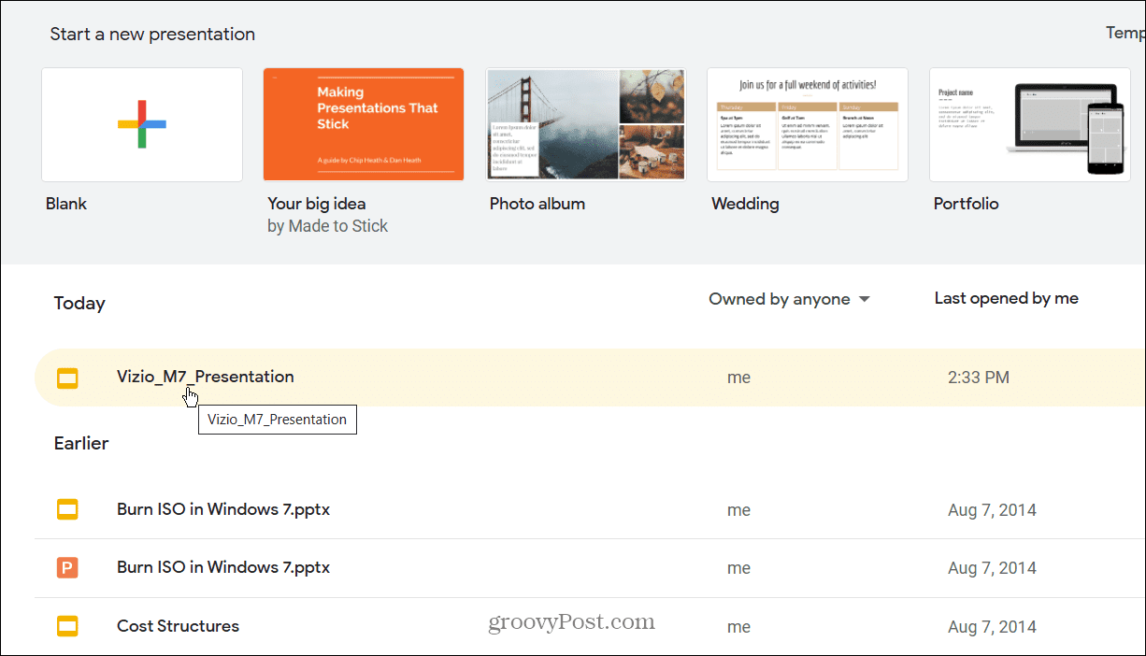Click the Vizio_M7_Presentation tooltip
This screenshot has width=1146, height=656.
point(277,419)
